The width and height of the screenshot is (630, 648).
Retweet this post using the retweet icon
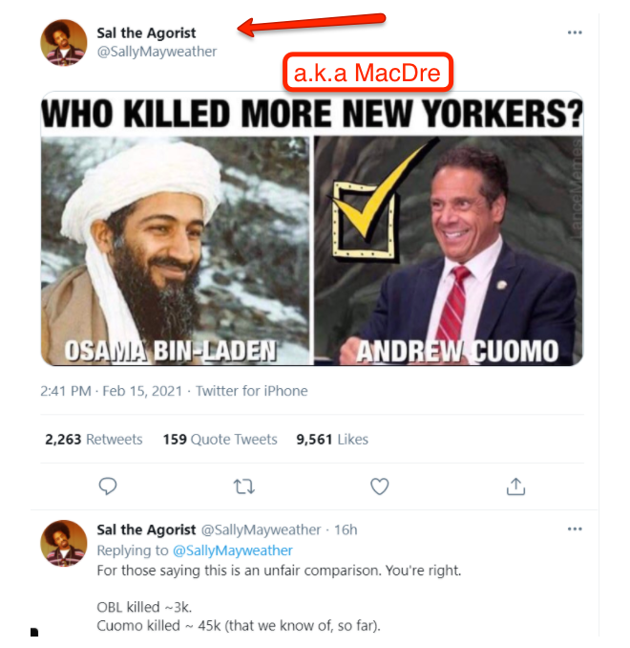(244, 486)
